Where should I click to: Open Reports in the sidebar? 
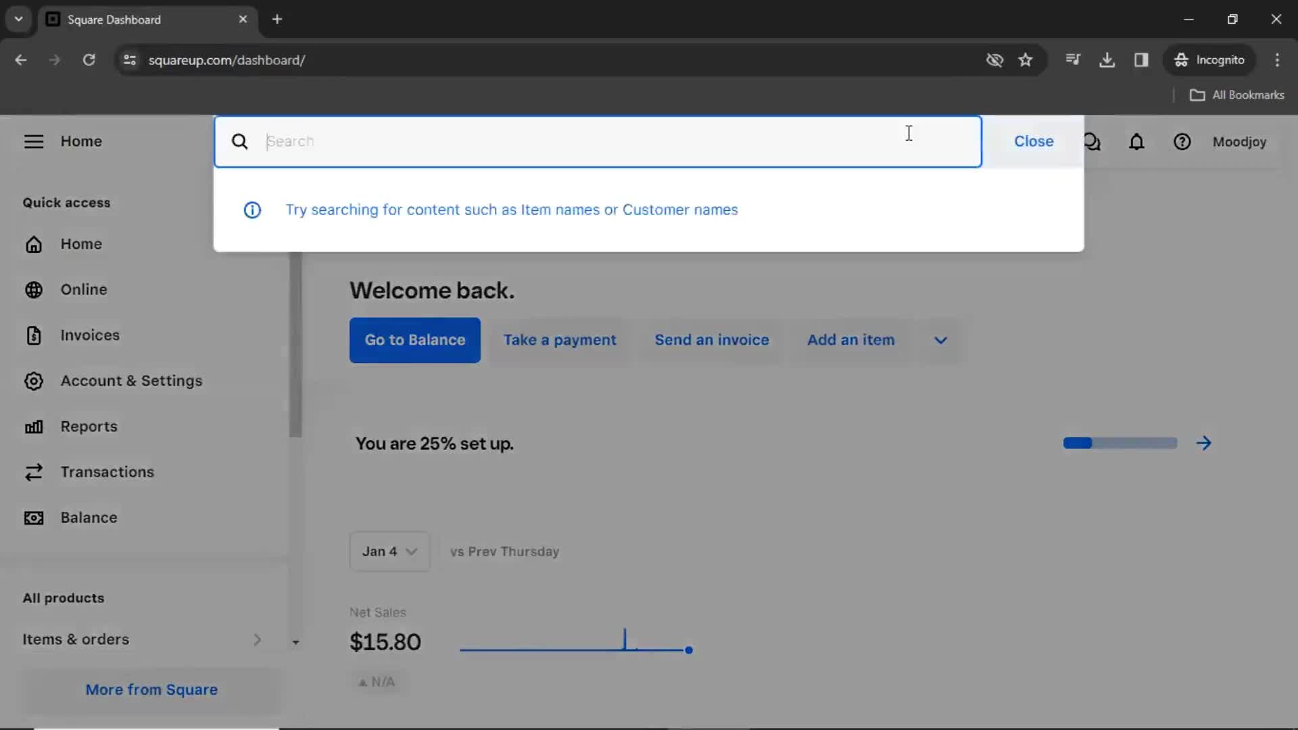click(x=89, y=427)
